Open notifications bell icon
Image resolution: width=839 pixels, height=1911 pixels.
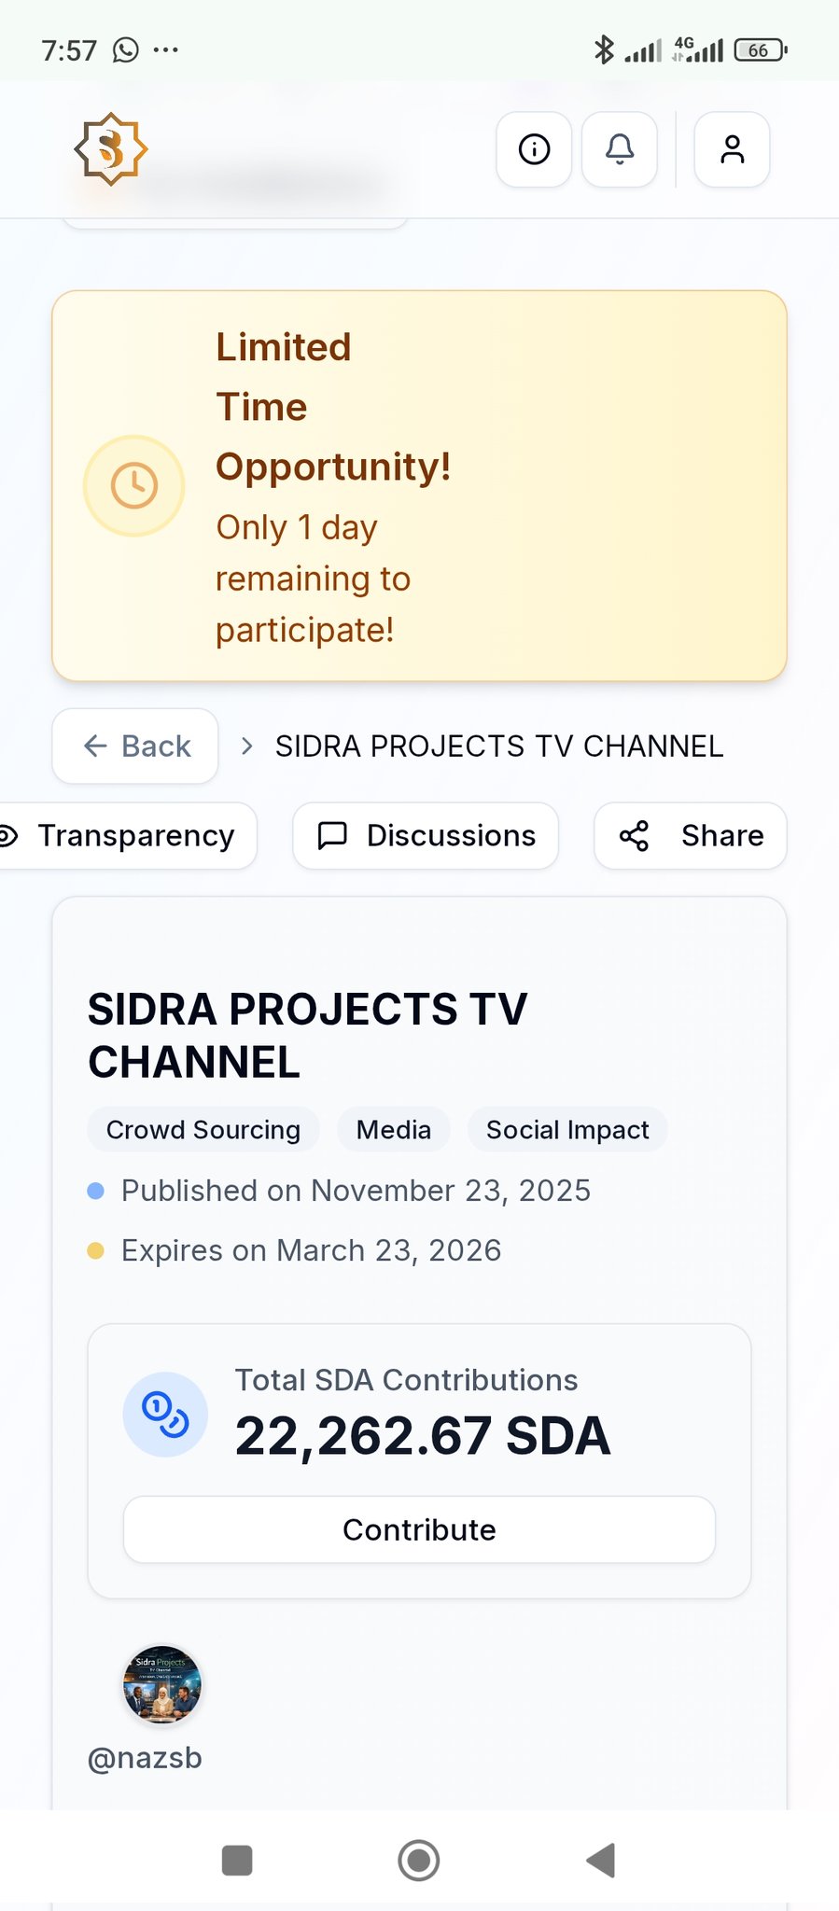(620, 149)
